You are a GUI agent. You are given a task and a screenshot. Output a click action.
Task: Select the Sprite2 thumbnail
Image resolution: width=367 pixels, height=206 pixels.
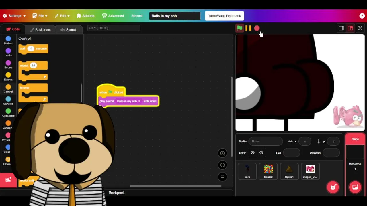[x=268, y=171]
